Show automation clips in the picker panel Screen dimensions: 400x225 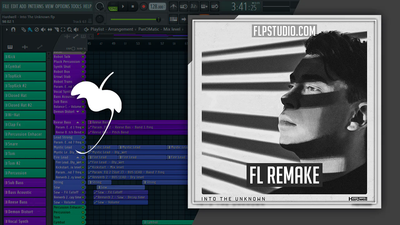click(x=40, y=47)
